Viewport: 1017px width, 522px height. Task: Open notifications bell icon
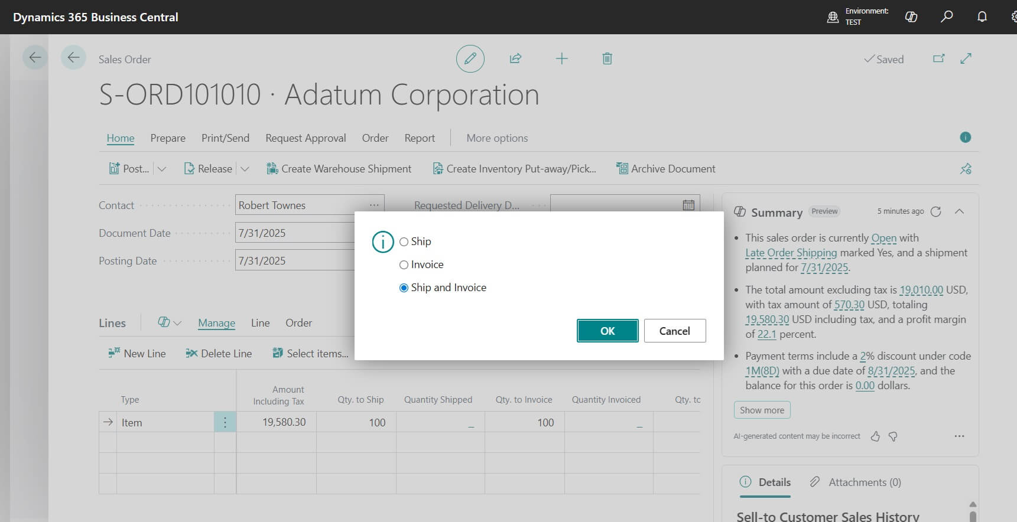(x=982, y=17)
